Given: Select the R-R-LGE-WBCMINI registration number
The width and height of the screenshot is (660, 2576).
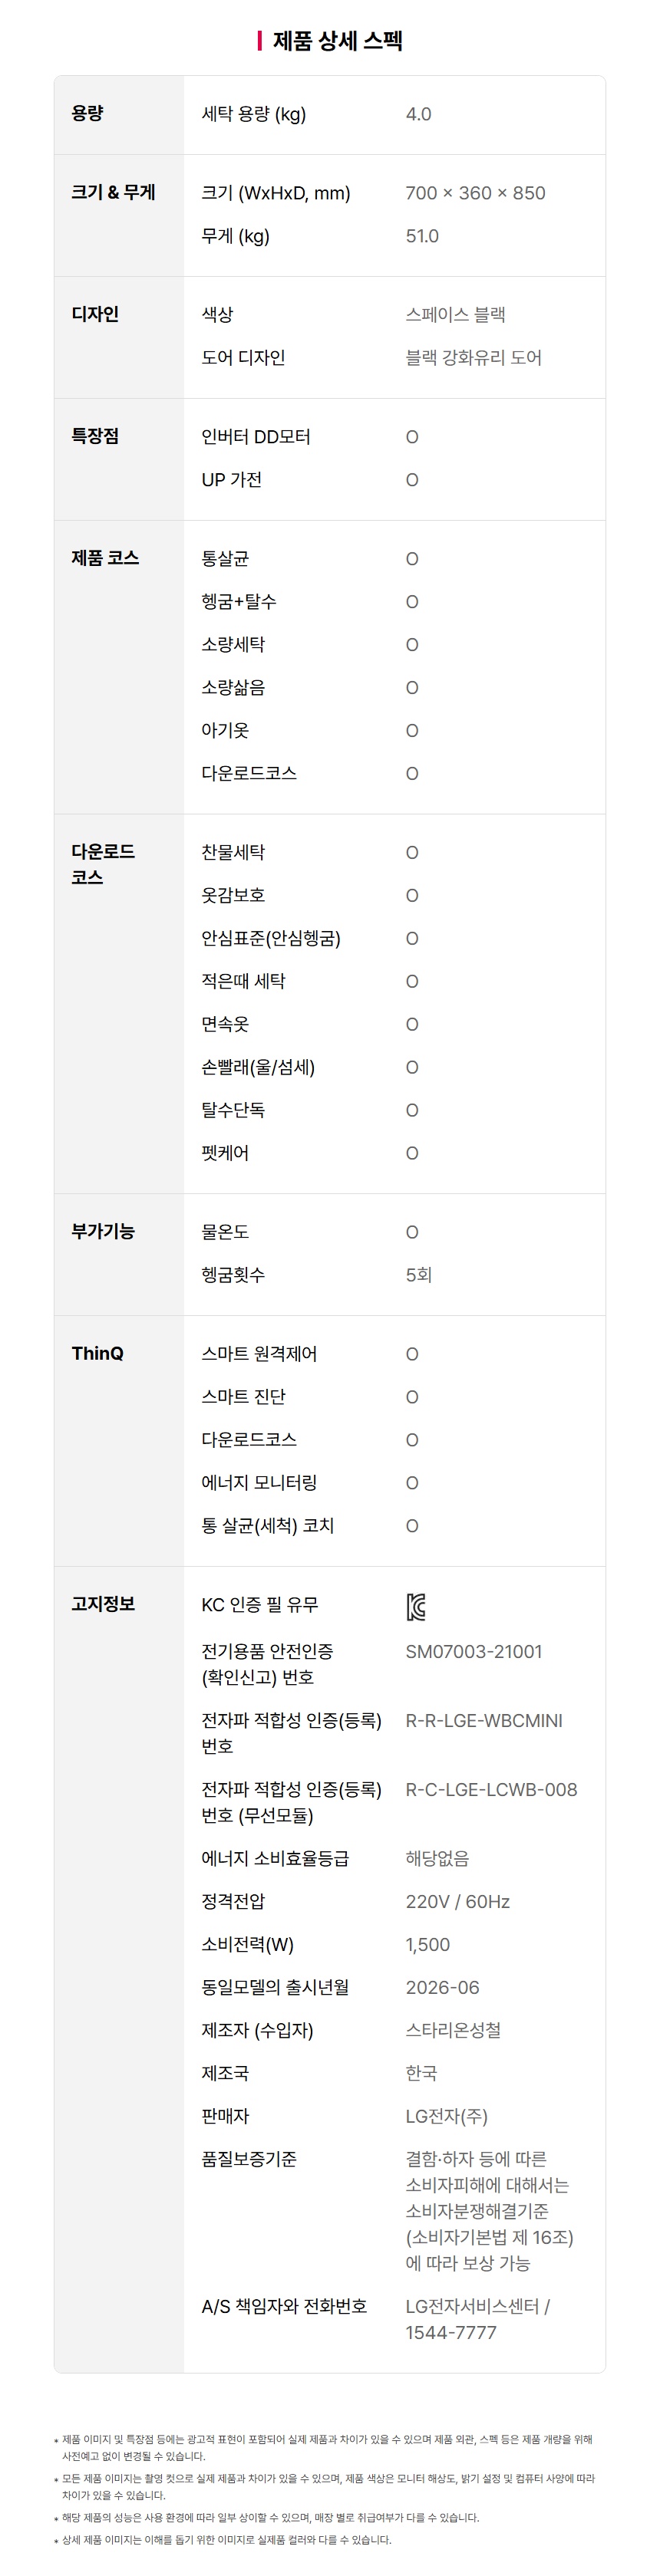Looking at the screenshot, I should click(484, 1721).
